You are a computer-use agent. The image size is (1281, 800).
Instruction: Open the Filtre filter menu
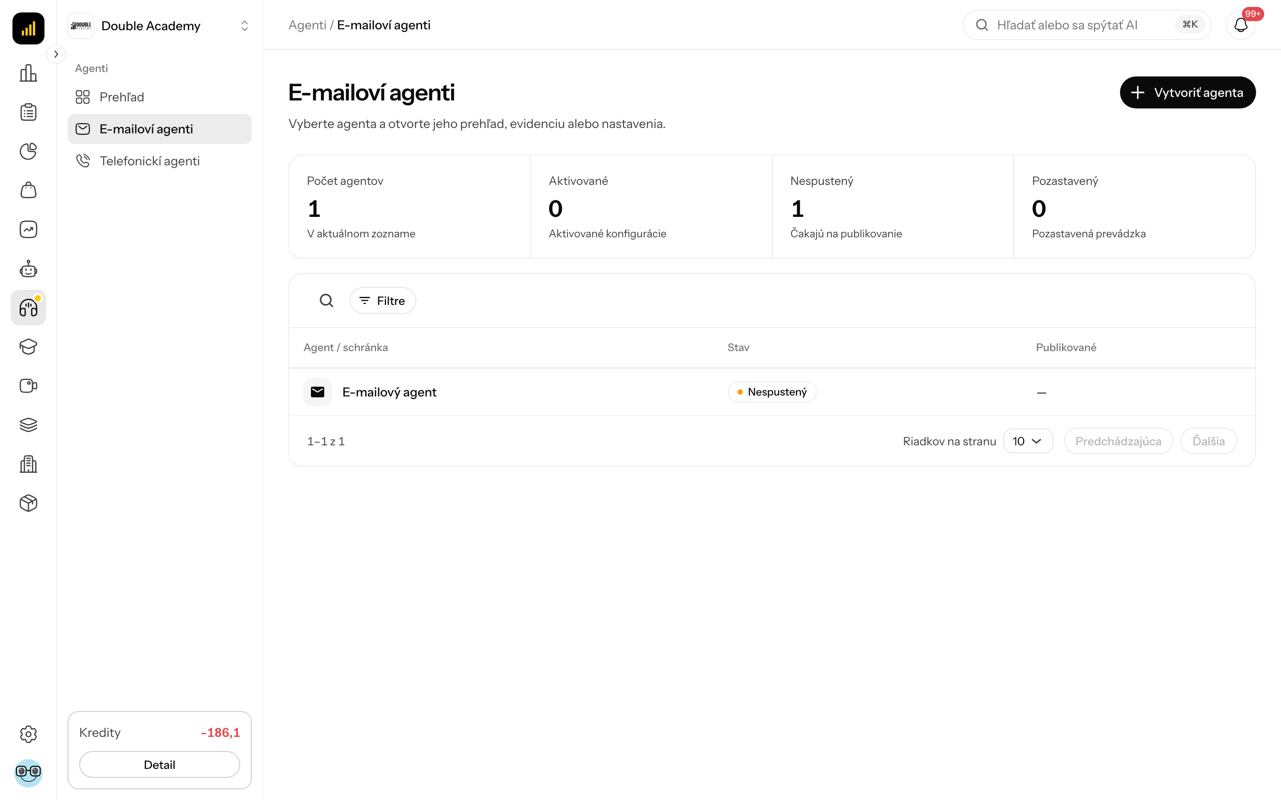tap(382, 300)
